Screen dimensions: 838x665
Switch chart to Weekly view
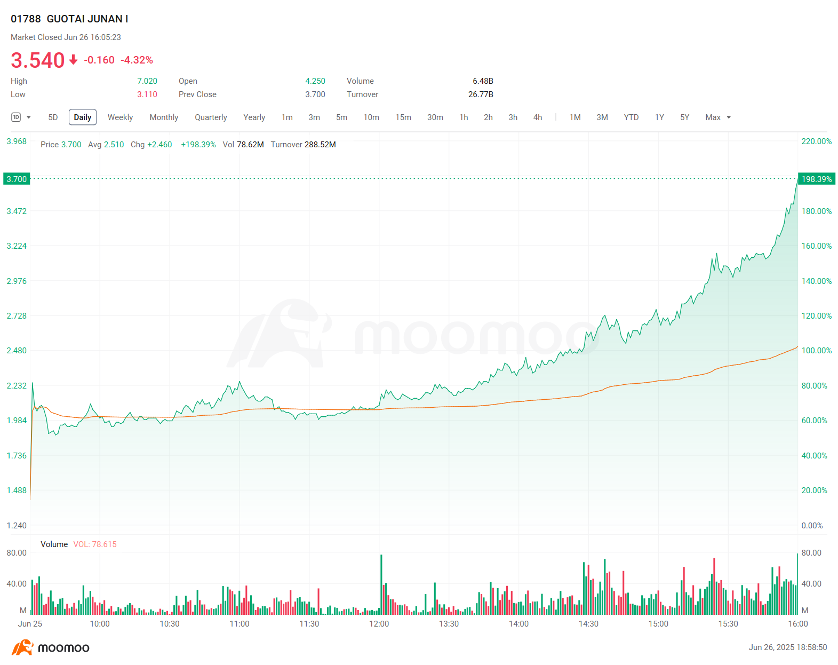(120, 117)
